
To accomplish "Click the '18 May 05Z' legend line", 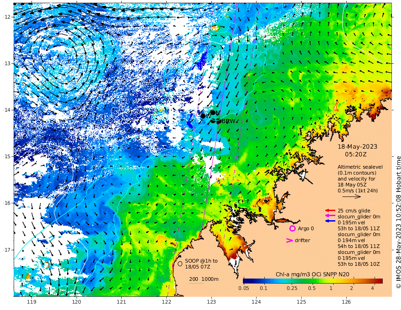I will [352, 185].
